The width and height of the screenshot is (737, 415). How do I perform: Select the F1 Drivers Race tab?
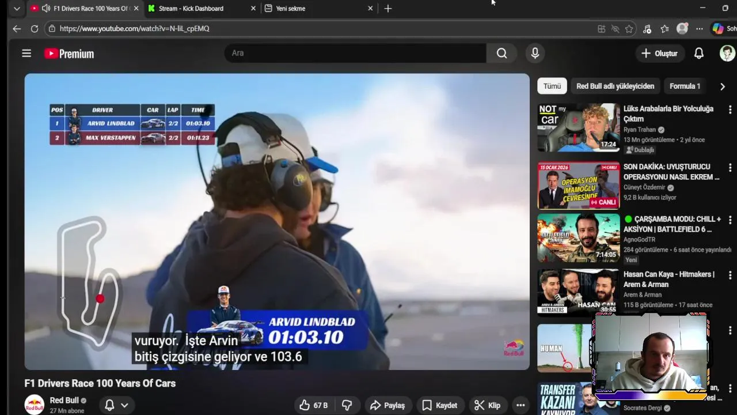(x=85, y=9)
